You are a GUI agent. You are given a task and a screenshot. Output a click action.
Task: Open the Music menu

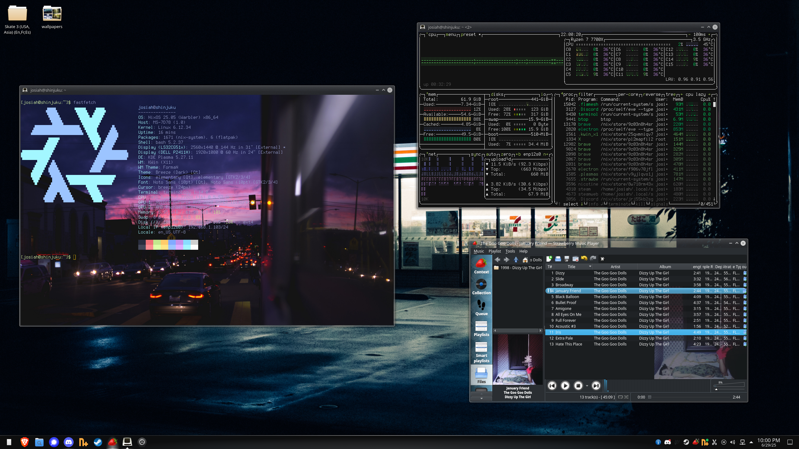point(478,251)
